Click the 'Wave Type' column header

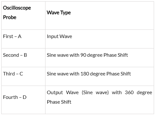99,16
